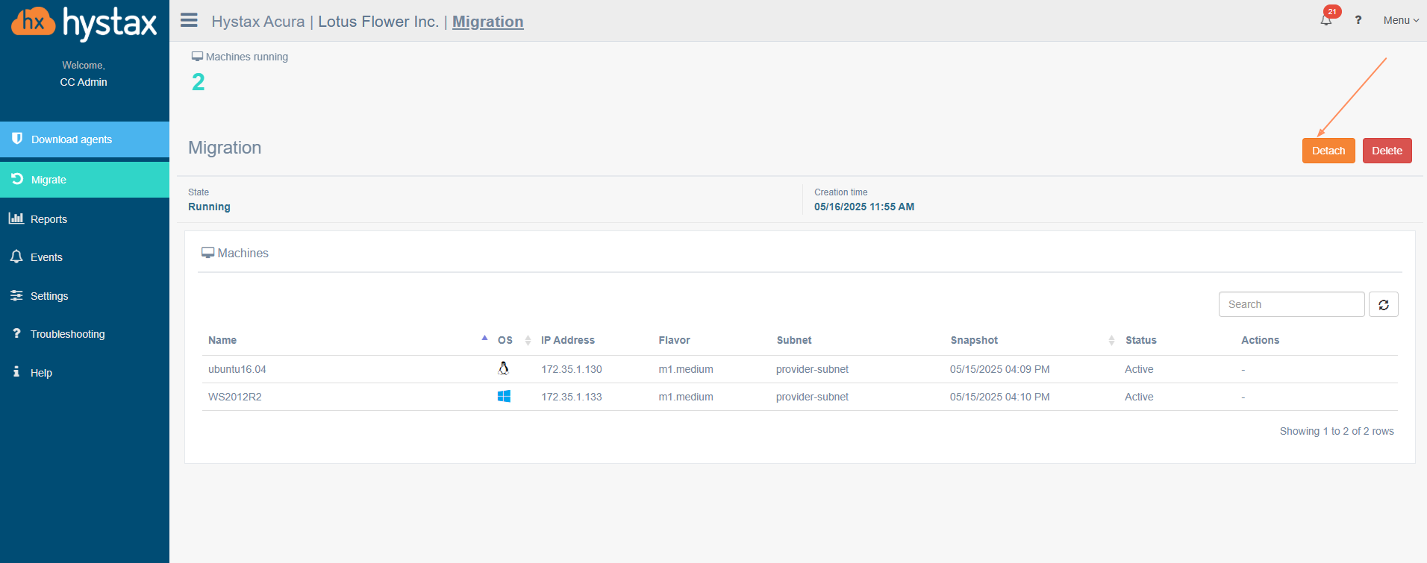
Task: Open the Menu dropdown in top right
Action: (1401, 20)
